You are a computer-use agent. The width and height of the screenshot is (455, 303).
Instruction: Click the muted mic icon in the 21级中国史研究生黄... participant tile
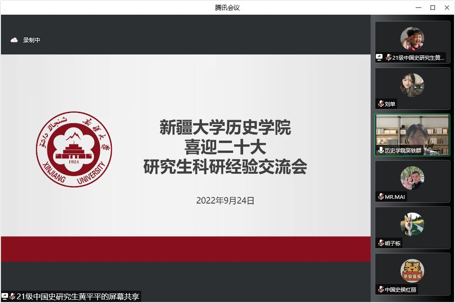click(389, 57)
